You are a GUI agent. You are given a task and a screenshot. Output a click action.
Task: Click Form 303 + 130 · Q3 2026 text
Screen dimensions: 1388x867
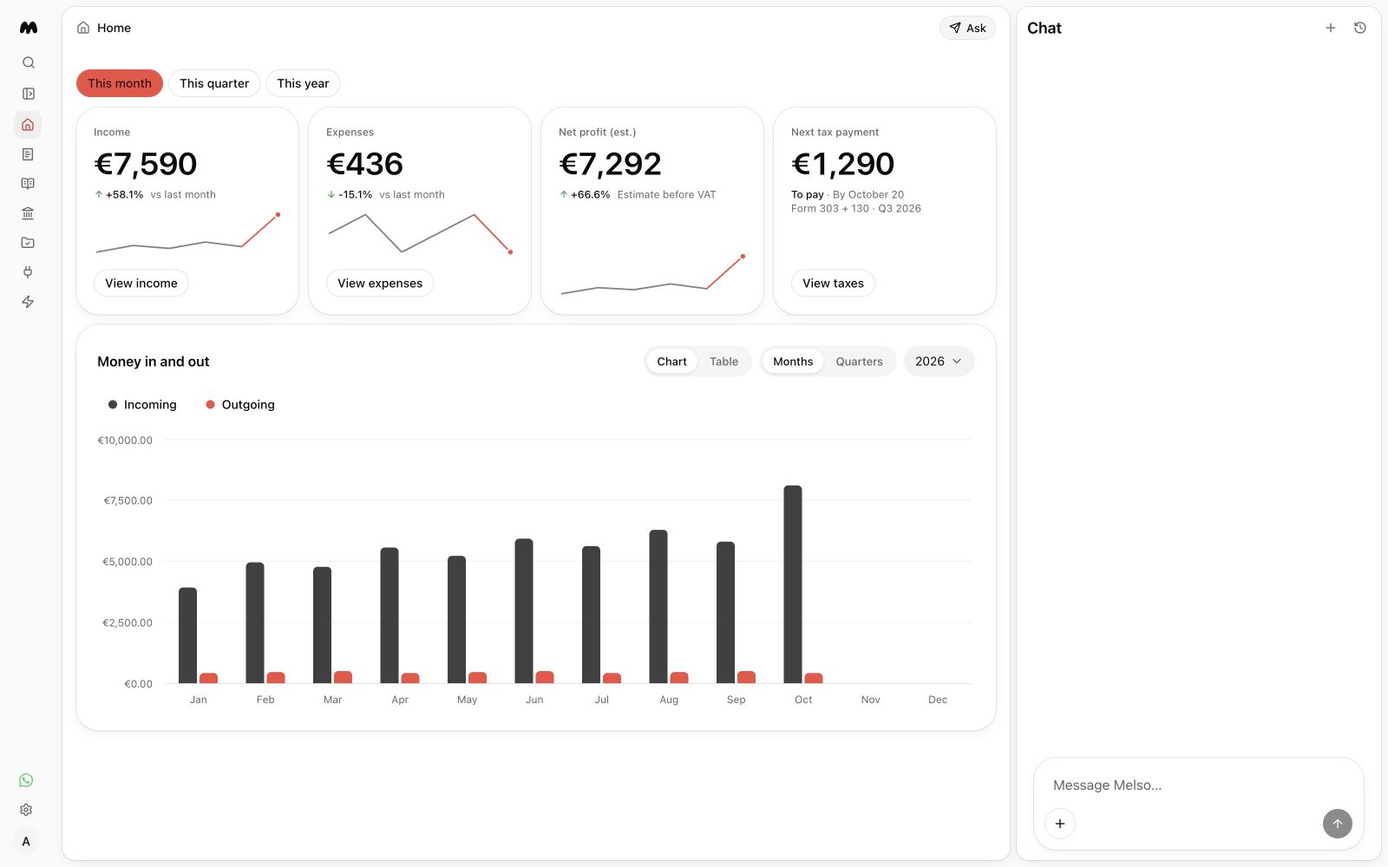click(x=856, y=209)
